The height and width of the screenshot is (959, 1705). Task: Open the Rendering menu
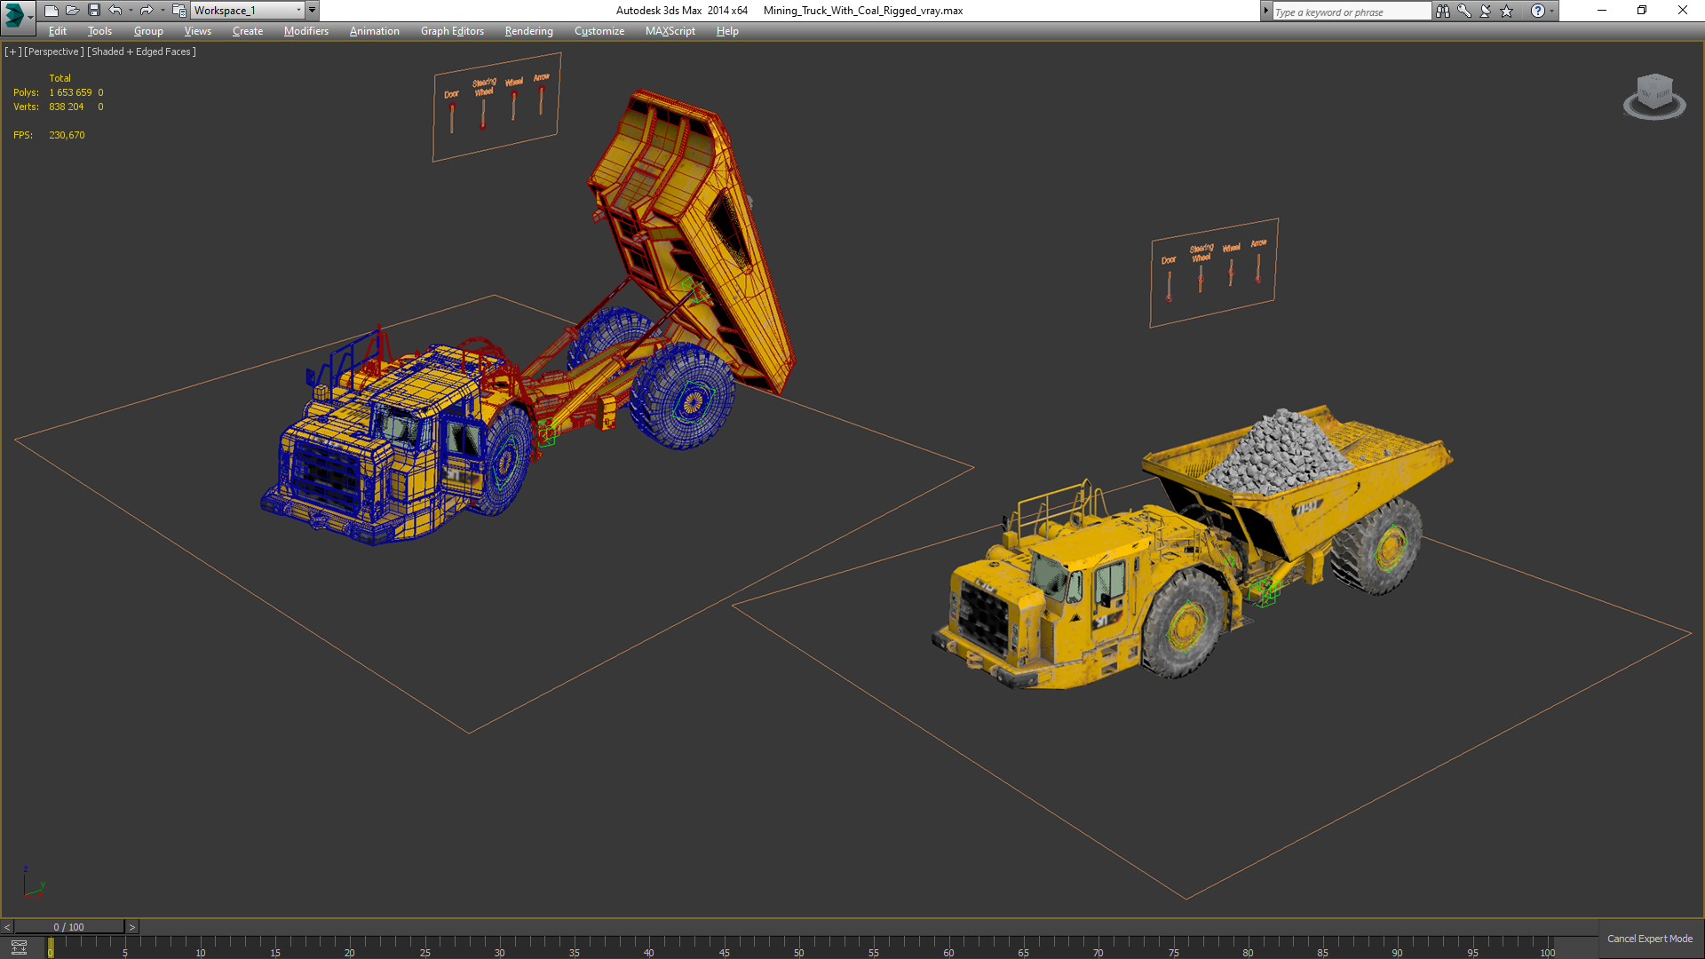coord(528,31)
